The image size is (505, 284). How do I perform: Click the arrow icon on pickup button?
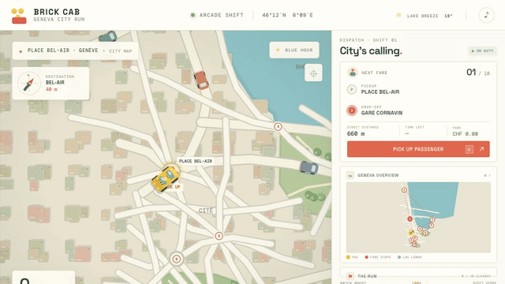[x=481, y=149]
